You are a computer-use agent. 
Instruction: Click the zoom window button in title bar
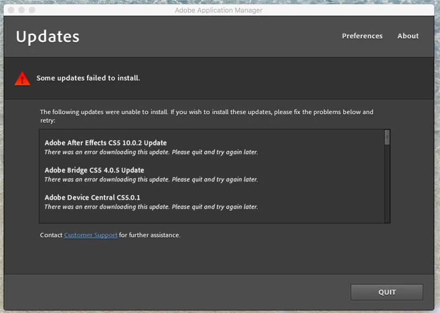(x=32, y=10)
